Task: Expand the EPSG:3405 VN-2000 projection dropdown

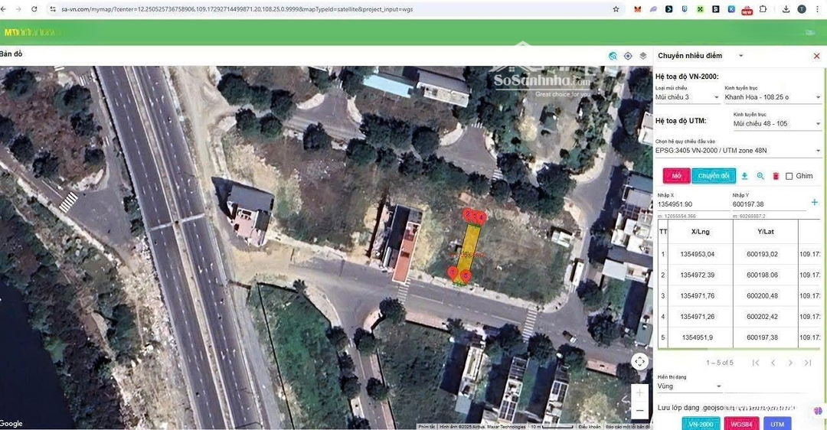Action: pos(737,151)
